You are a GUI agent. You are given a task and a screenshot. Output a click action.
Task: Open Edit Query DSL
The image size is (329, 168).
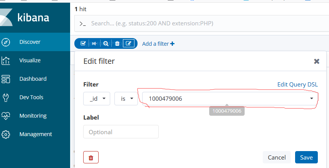pos(297,85)
